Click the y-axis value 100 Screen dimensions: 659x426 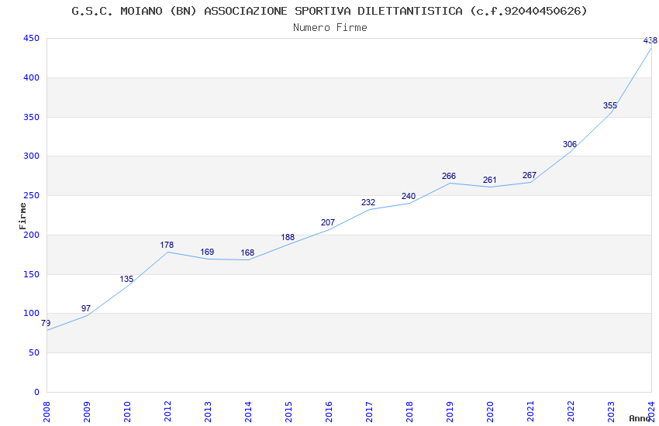coord(32,314)
